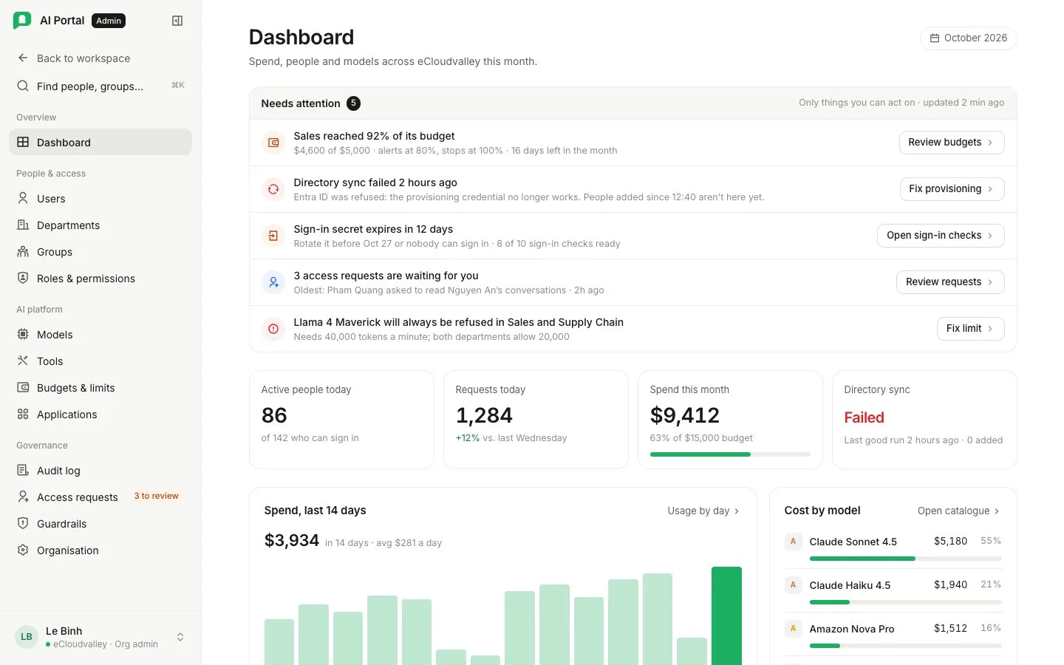Image resolution: width=1064 pixels, height=665 pixels.
Task: Click the Audit log icon
Action: coord(23,470)
